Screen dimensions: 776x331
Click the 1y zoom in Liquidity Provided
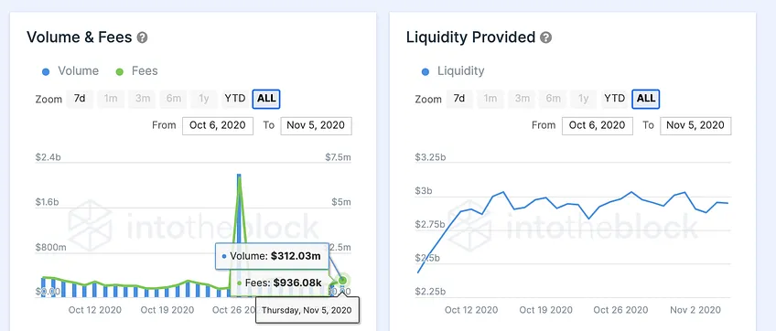(584, 99)
